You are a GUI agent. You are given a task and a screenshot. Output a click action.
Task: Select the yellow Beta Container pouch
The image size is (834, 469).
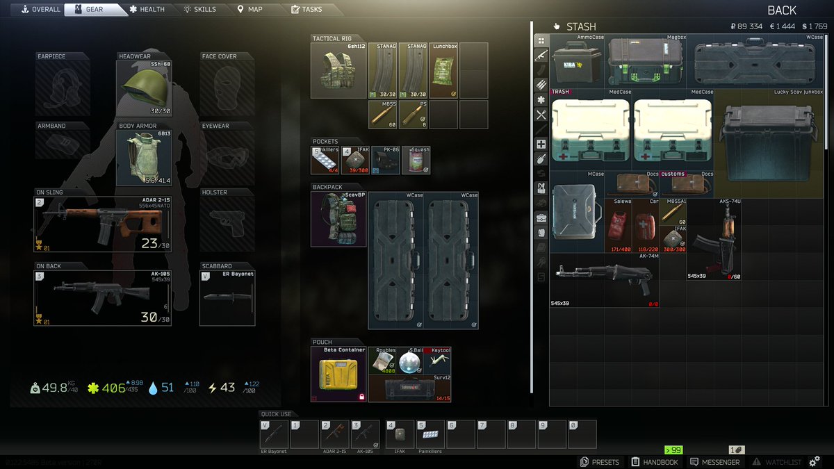(338, 374)
